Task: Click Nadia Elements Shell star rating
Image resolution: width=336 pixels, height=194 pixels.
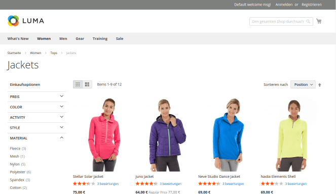Action: pyautogui.click(x=272, y=183)
